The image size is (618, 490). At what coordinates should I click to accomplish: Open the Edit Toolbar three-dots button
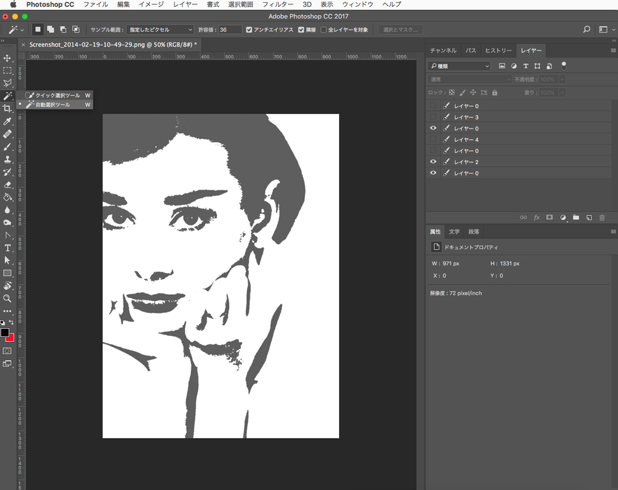coord(7,311)
